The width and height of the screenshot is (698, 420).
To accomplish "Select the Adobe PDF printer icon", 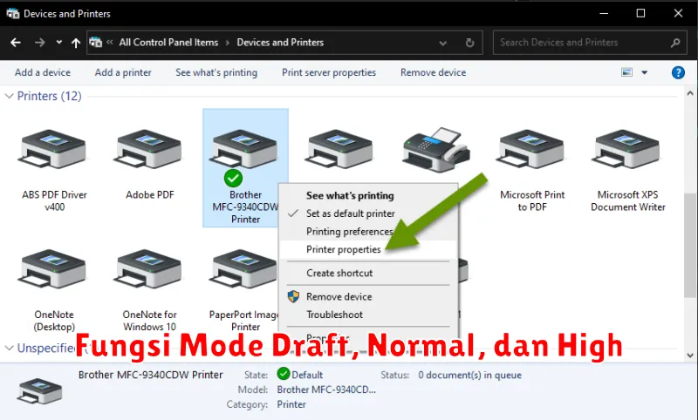I will [148, 148].
